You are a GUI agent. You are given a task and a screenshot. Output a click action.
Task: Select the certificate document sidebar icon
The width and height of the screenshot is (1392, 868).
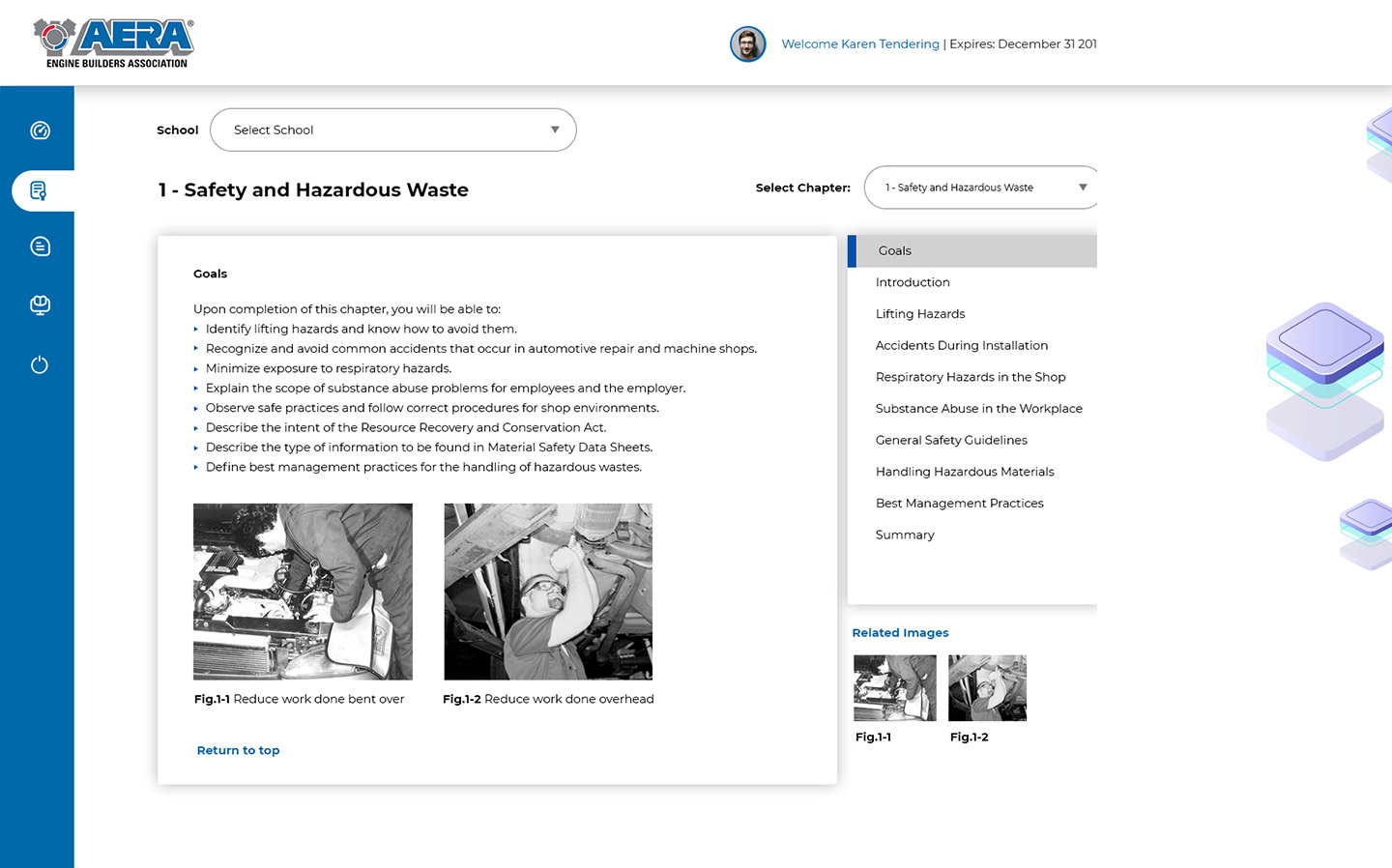39,190
